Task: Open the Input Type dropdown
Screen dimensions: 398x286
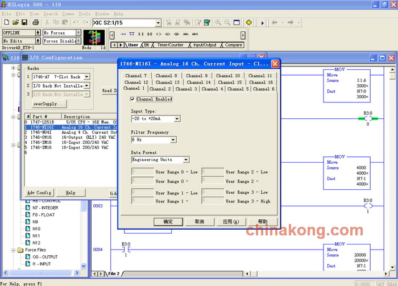Action: [x=177, y=119]
